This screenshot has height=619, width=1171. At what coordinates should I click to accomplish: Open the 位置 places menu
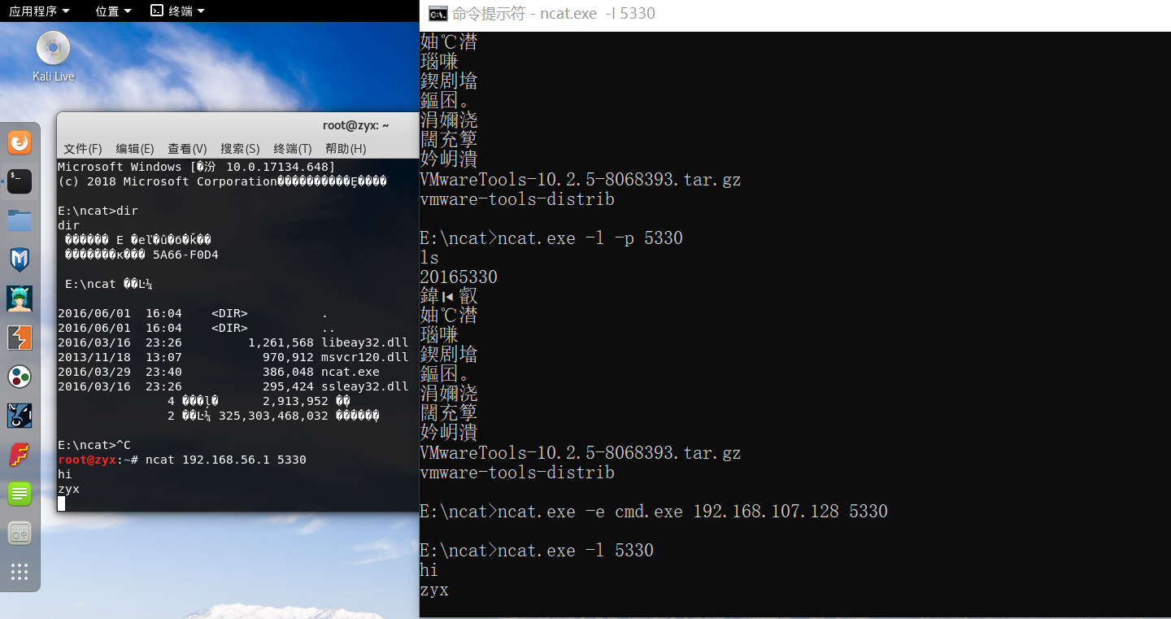point(113,11)
